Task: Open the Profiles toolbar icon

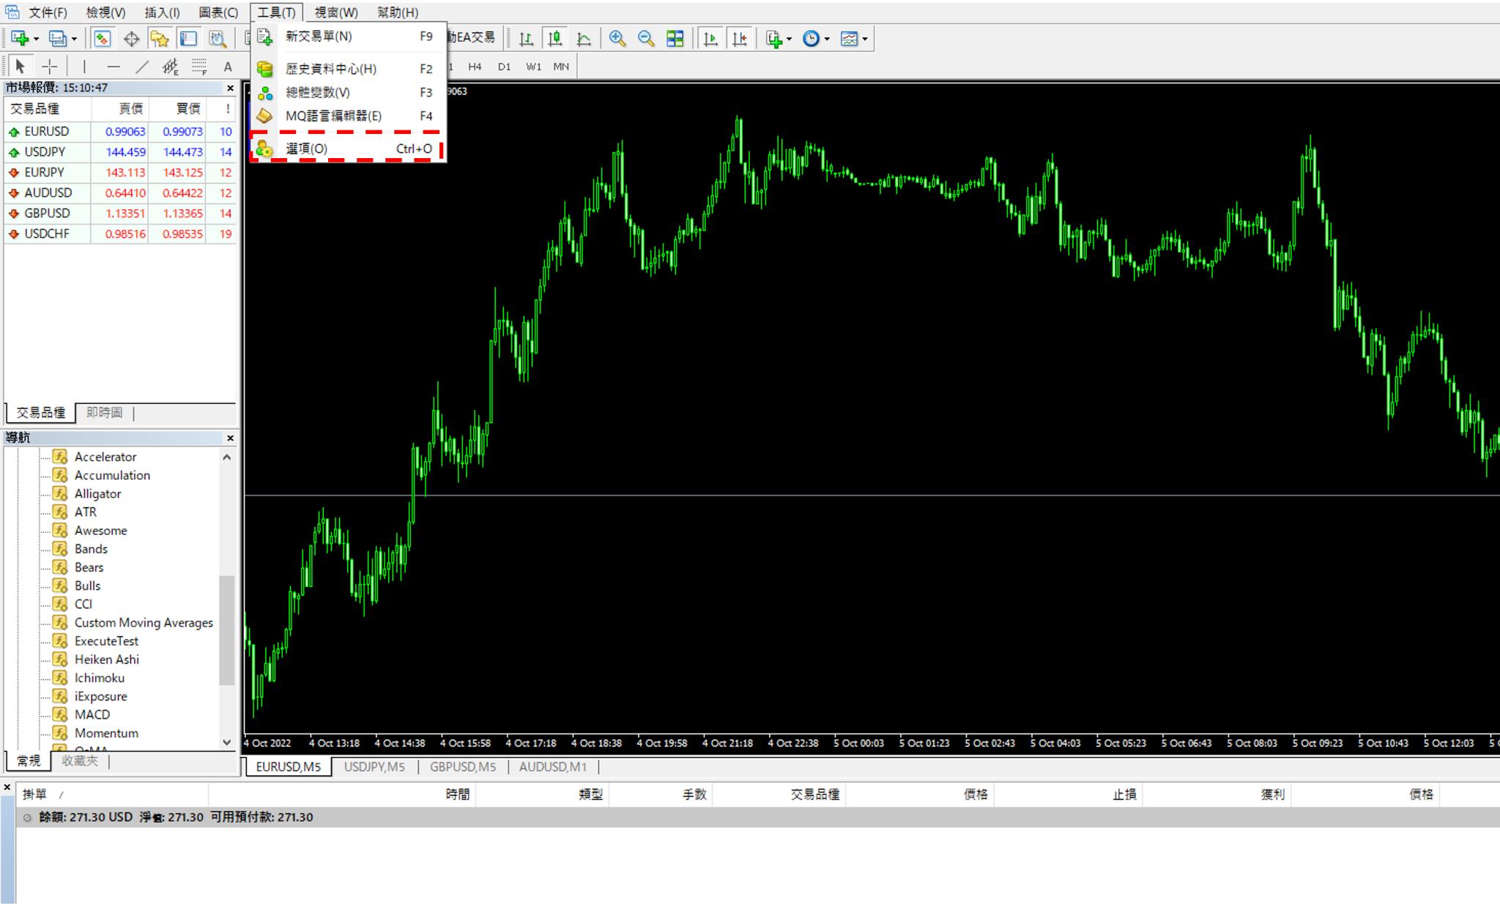Action: point(58,39)
